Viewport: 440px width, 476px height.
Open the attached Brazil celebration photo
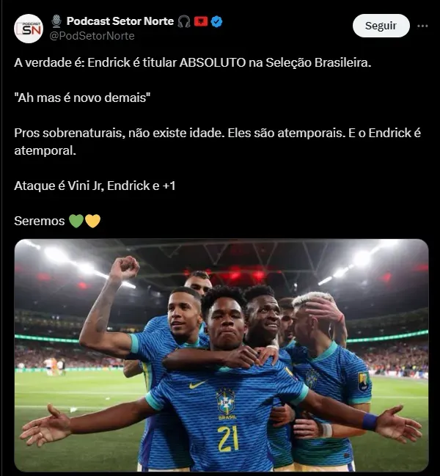coord(221,355)
